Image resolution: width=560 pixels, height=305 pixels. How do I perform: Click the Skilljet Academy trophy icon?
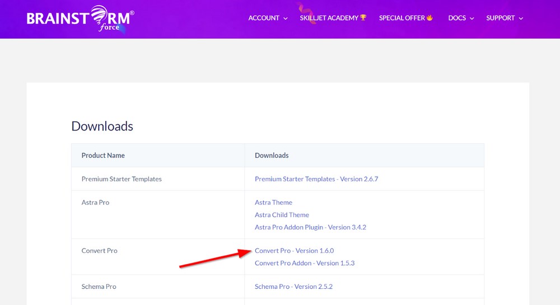click(363, 17)
